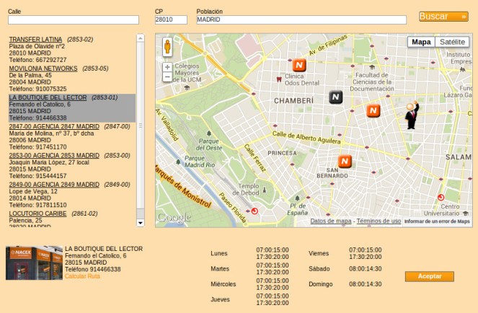Click 'Teléfono 914466338' in detail panel

pyautogui.click(x=93, y=270)
